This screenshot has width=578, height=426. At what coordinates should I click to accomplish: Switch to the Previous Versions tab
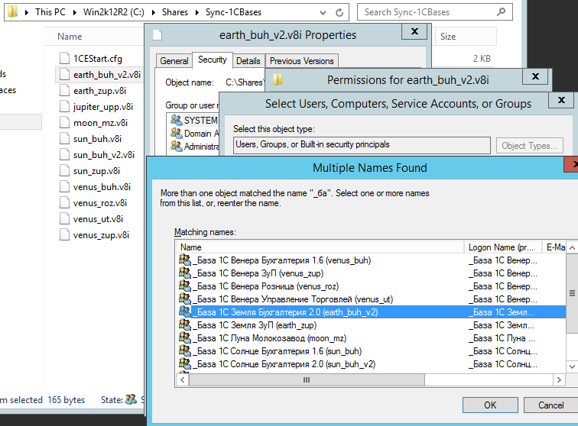click(x=301, y=61)
